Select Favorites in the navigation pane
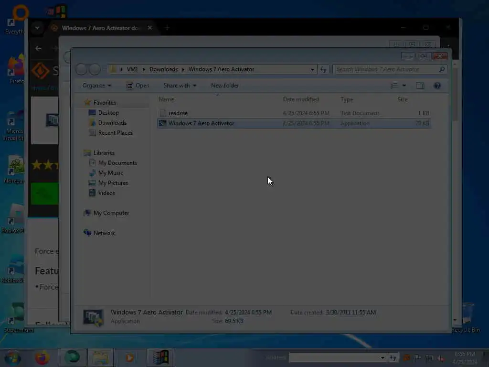The image size is (489, 367). tap(105, 103)
